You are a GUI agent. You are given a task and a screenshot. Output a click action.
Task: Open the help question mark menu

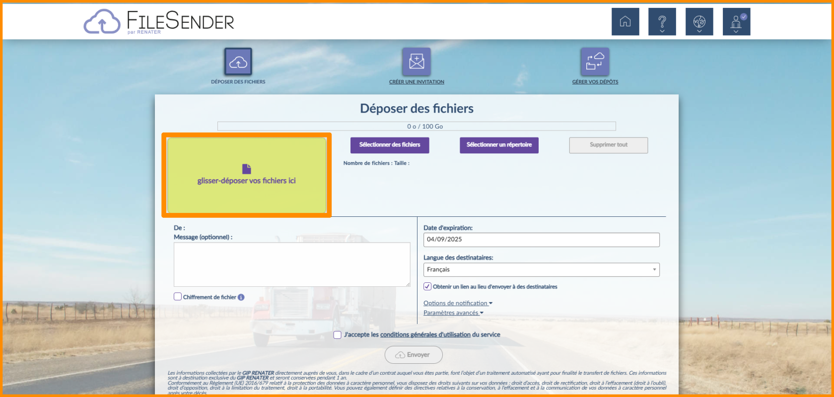[x=662, y=22]
